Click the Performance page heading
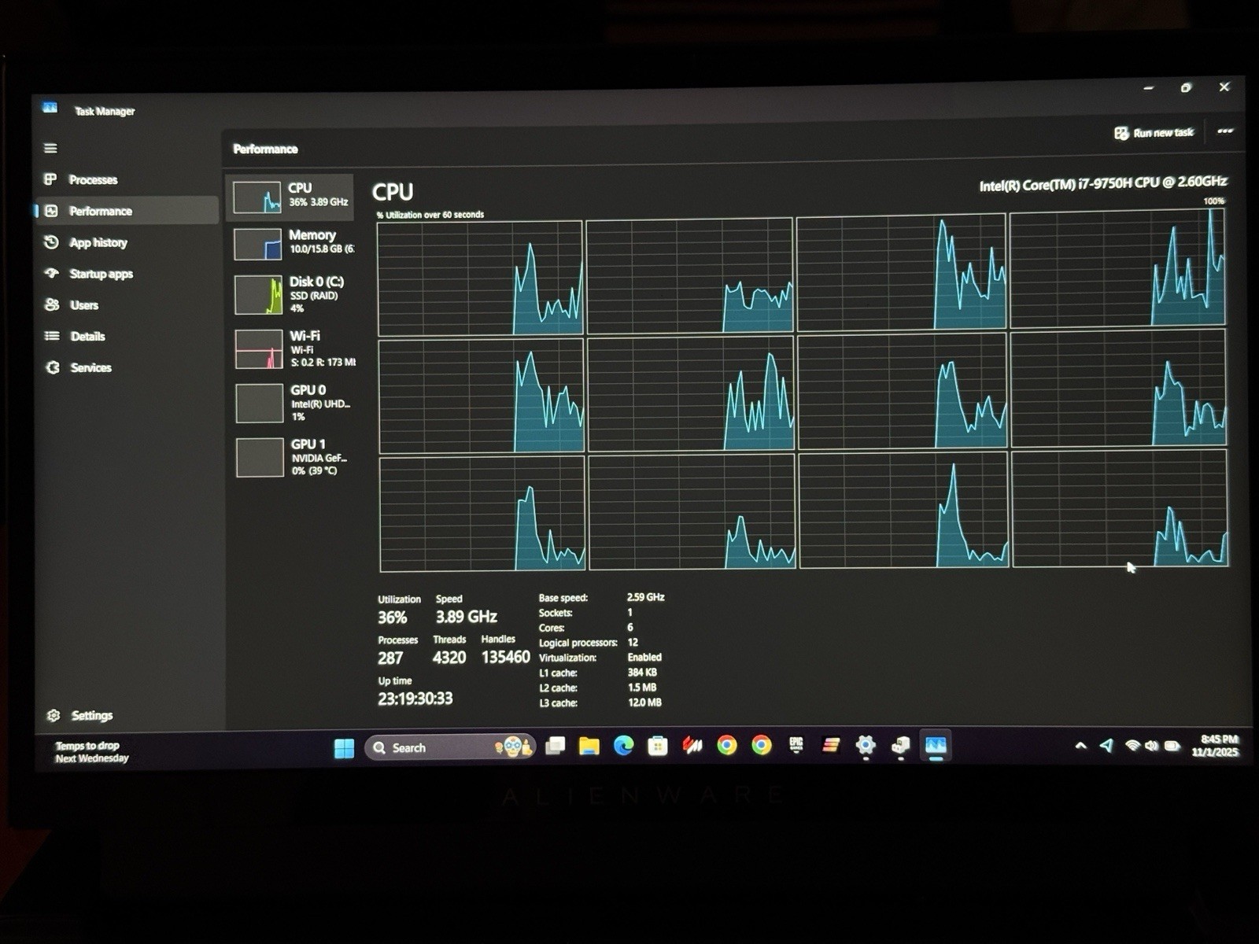This screenshot has height=944, width=1259. click(265, 149)
